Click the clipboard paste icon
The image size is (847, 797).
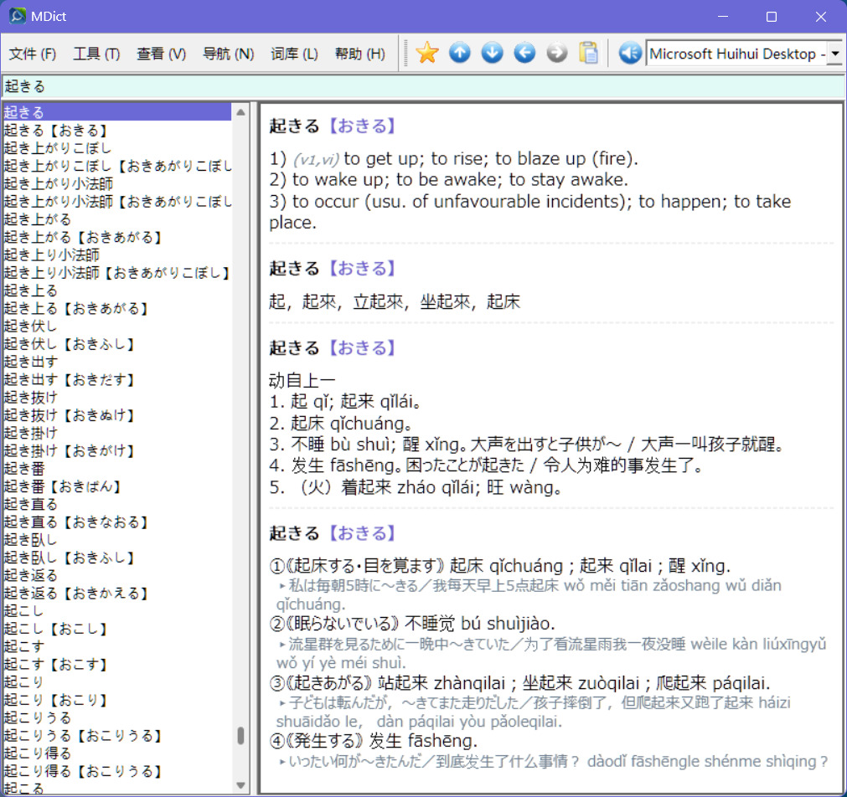point(588,53)
